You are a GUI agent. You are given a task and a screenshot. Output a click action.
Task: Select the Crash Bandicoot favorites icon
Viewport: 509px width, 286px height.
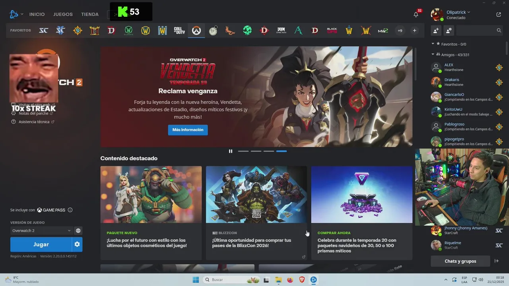pos(230,31)
